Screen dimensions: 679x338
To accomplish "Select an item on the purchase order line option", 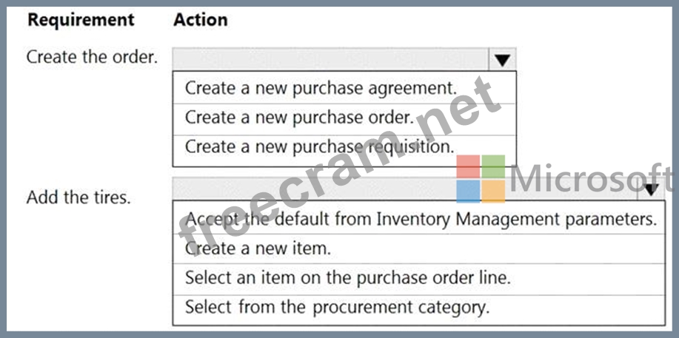I will tap(347, 278).
